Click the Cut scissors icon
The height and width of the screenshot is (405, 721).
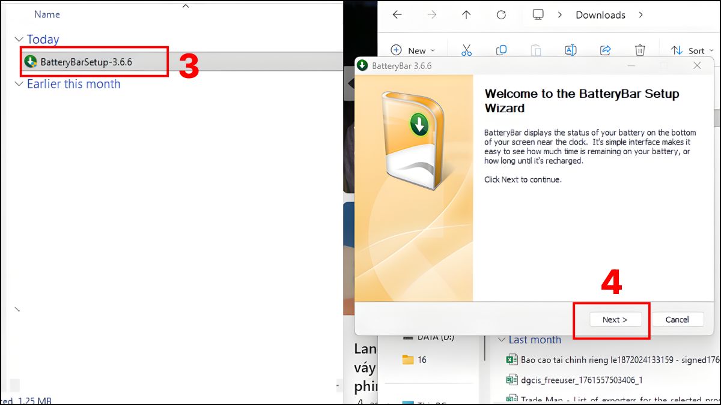466,50
